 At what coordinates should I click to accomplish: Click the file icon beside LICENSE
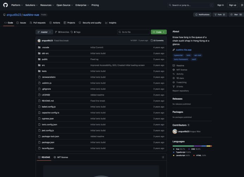39,95
